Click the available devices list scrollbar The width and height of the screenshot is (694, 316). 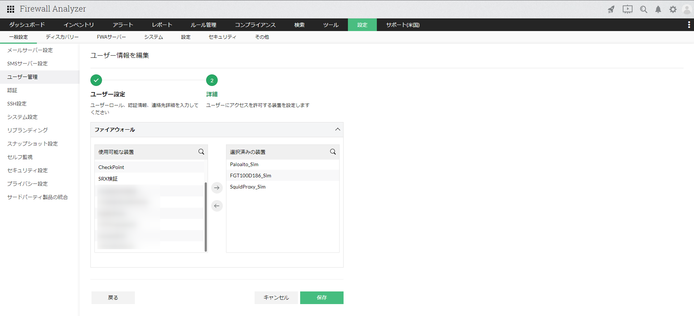click(x=206, y=217)
